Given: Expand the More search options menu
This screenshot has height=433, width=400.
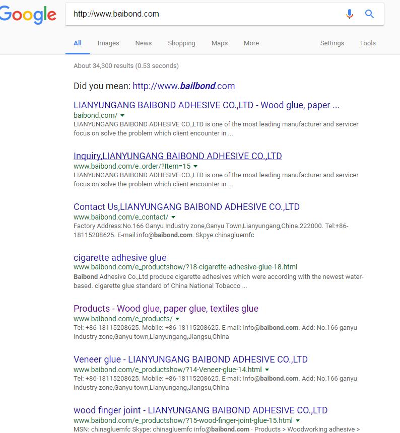Looking at the screenshot, I should click(251, 43).
